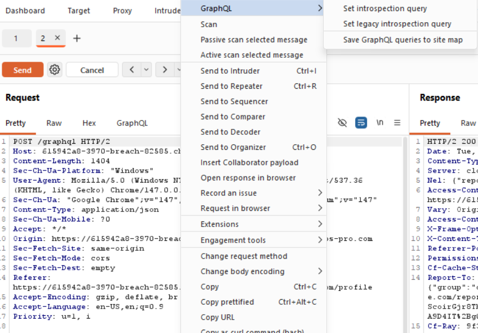Select Repeater tab 2
This screenshot has height=333, width=478.
pos(43,38)
